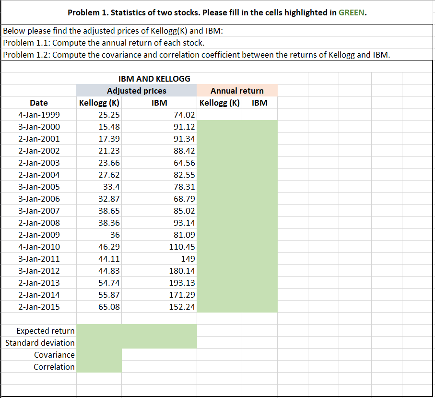The image size is (435, 398).
Task: Click the date cell 2-Jan-2009
Action: pyautogui.click(x=39, y=234)
